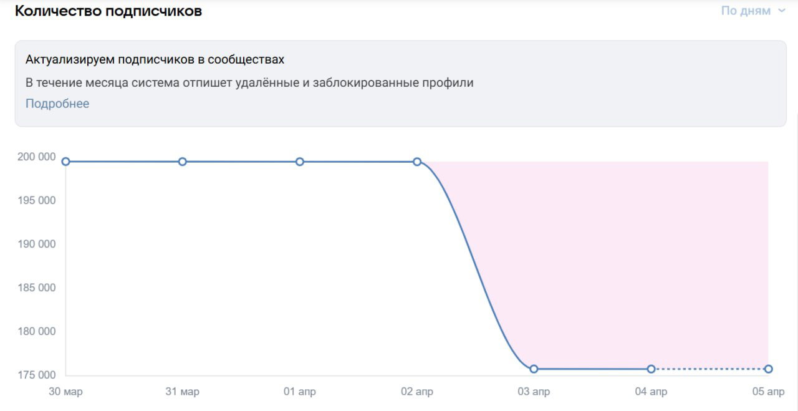This screenshot has width=798, height=411.
Task: Click the banner text about удалённые и заблокированные профили
Action: coord(249,82)
